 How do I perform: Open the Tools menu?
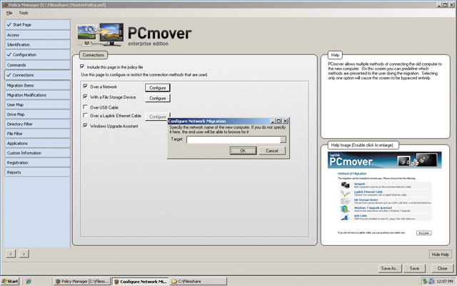click(x=24, y=13)
